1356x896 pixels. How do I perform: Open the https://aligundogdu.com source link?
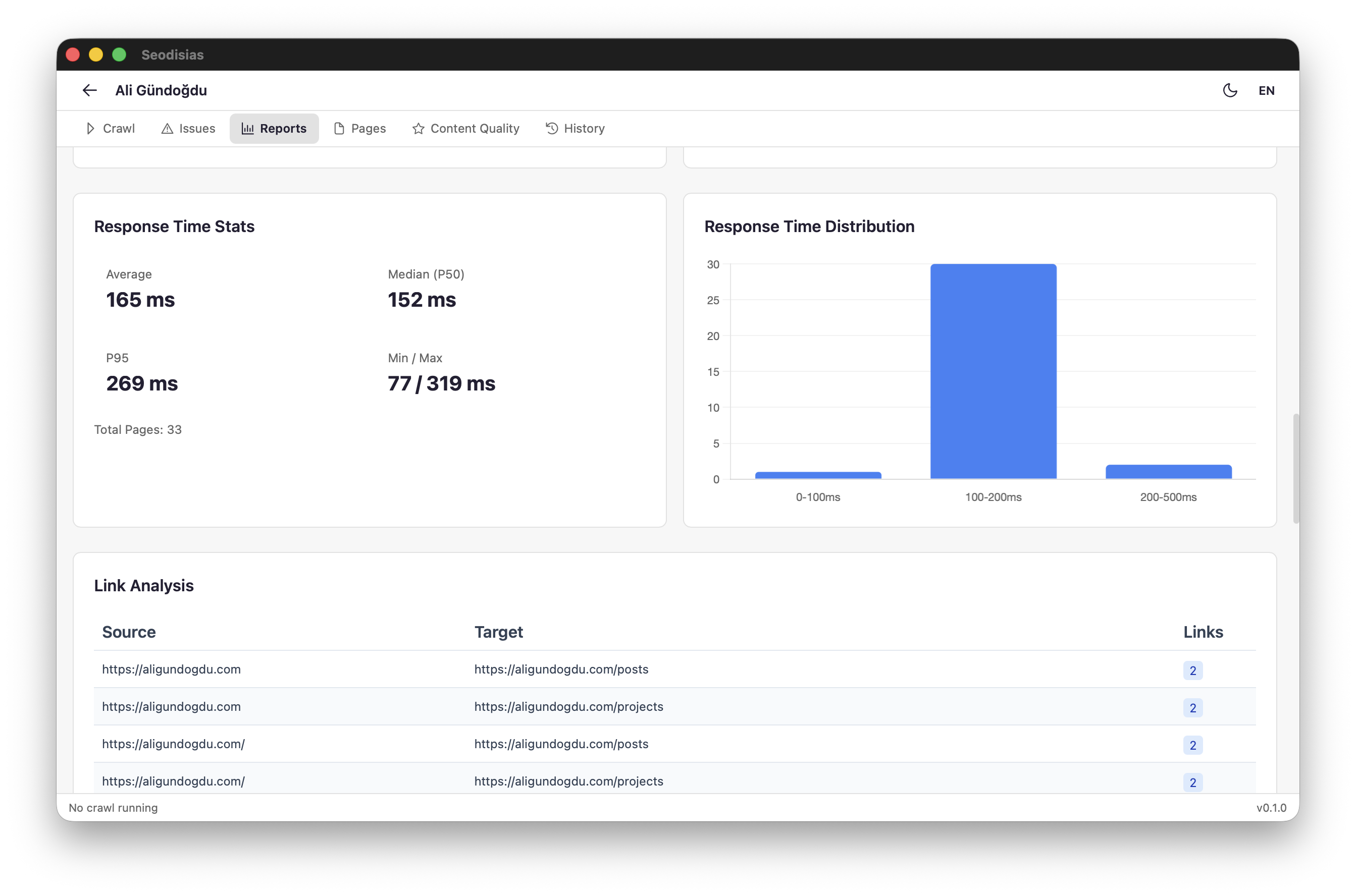pos(171,669)
